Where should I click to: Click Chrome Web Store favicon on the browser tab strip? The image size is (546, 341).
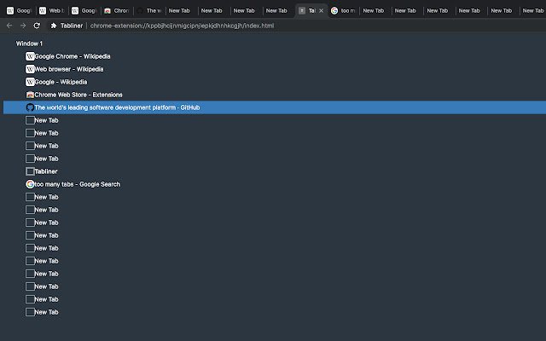pyautogui.click(x=107, y=11)
